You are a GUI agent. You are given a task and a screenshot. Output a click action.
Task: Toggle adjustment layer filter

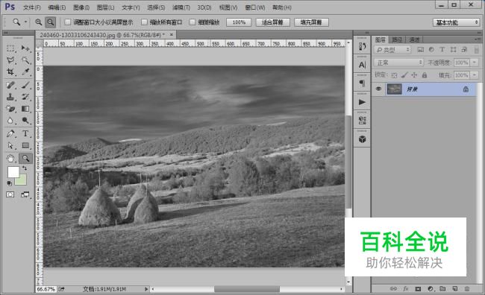click(431, 50)
